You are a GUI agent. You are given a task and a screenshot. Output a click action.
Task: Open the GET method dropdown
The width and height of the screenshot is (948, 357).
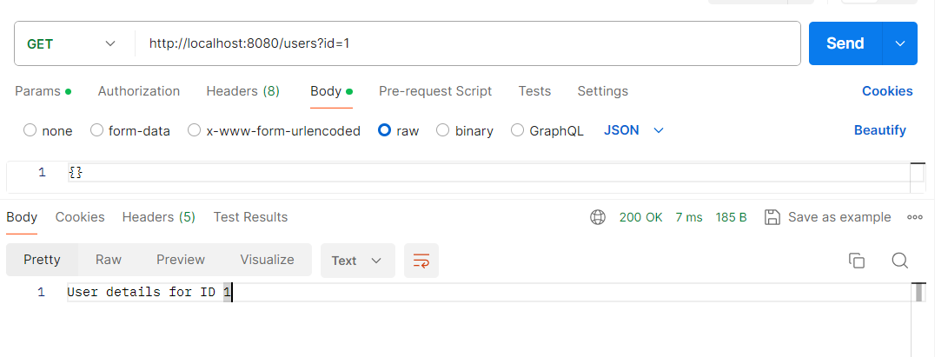(x=73, y=43)
